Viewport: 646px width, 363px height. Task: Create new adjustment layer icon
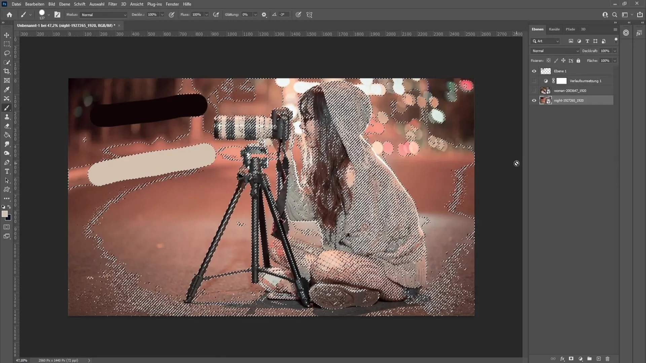[x=580, y=359]
